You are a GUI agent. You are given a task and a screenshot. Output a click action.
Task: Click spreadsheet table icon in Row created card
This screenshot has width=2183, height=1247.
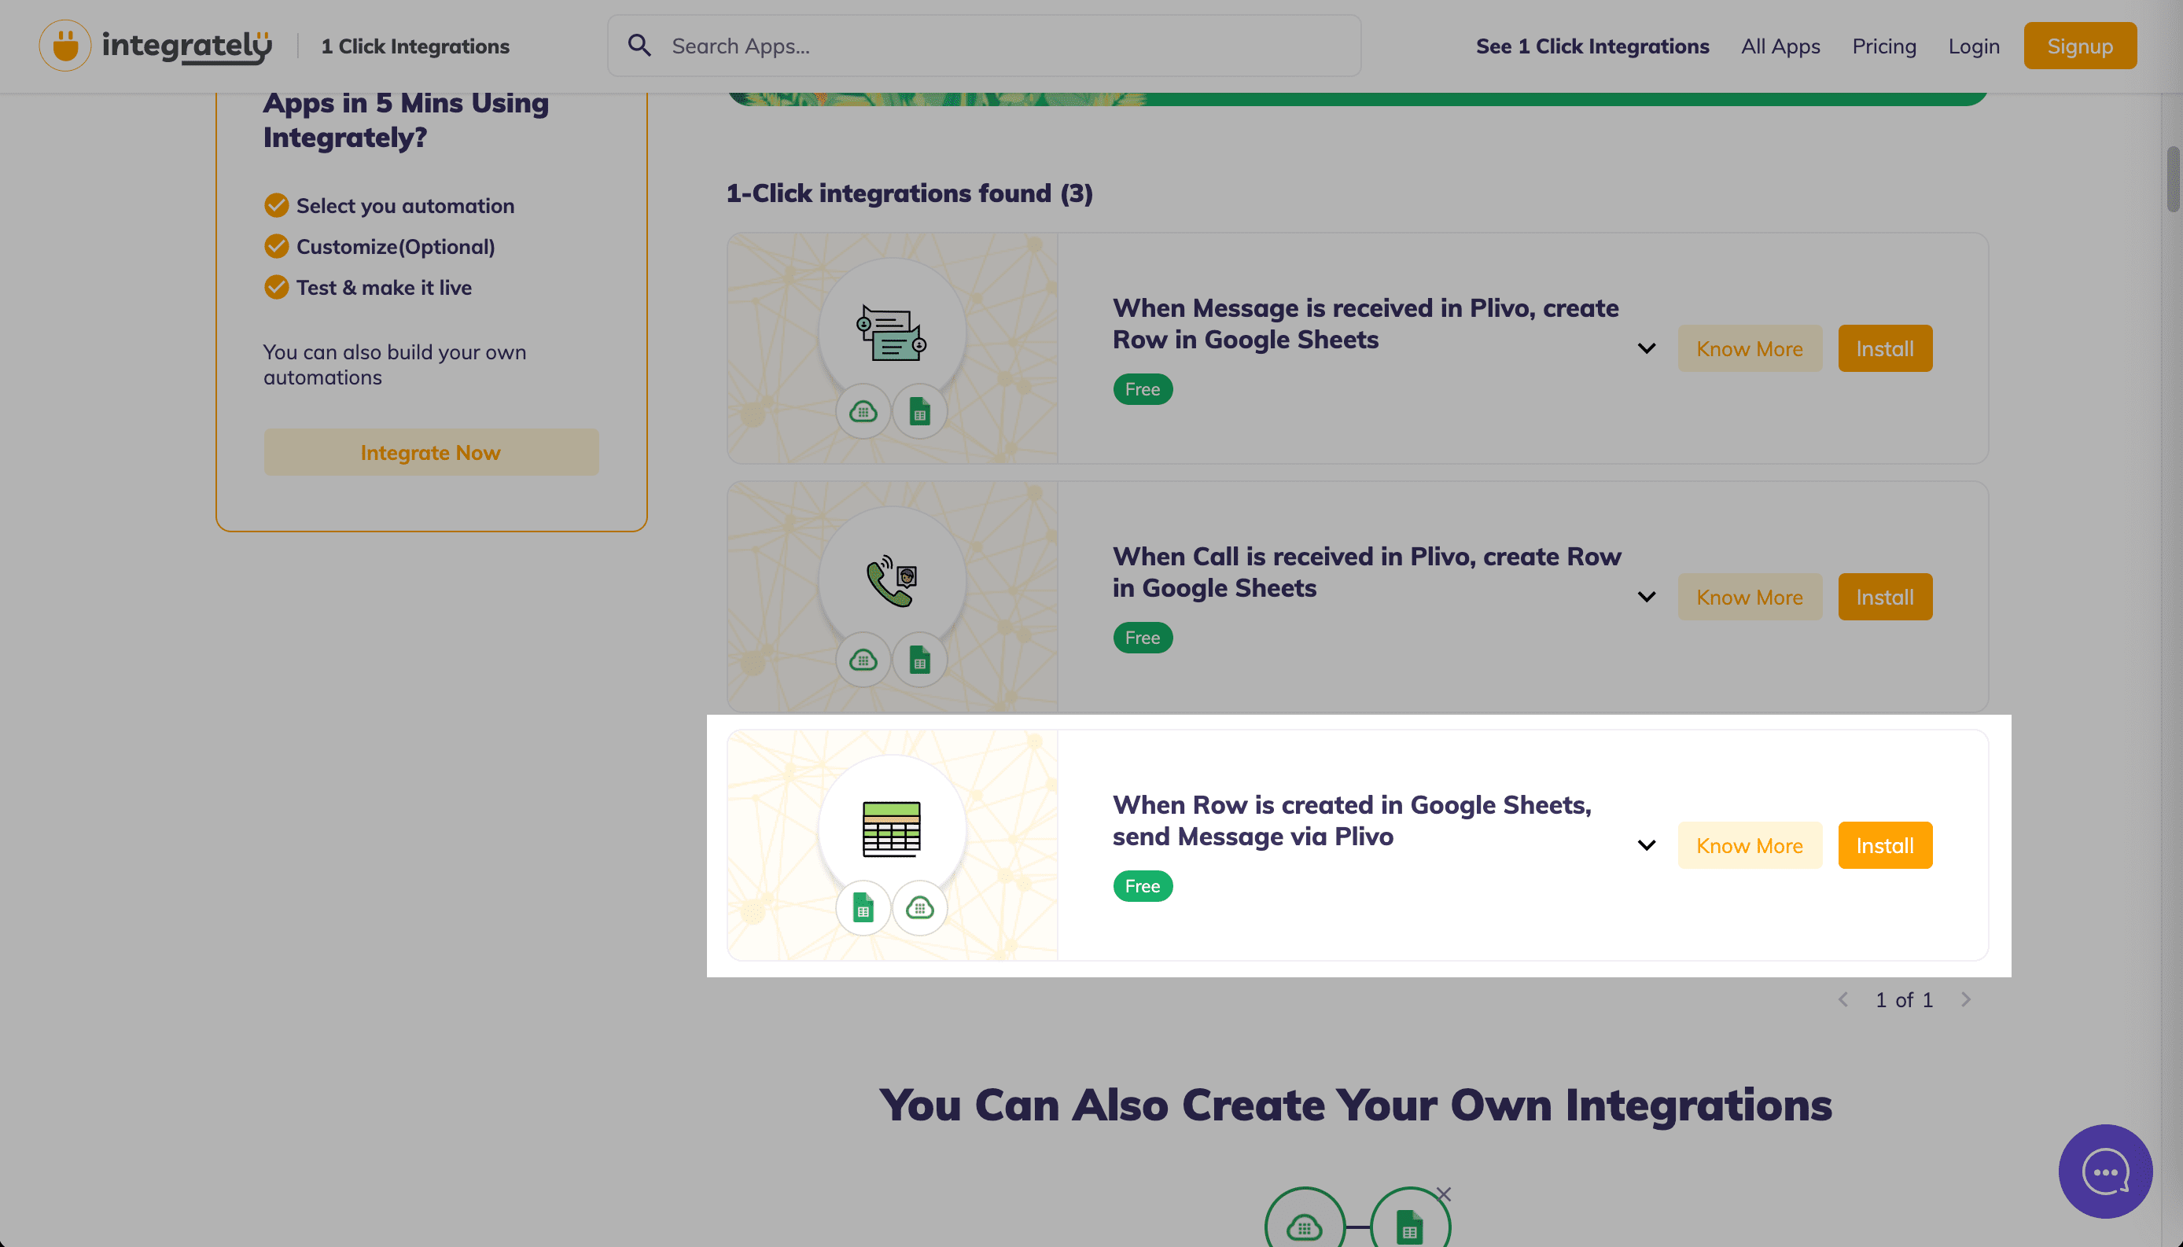tap(892, 829)
